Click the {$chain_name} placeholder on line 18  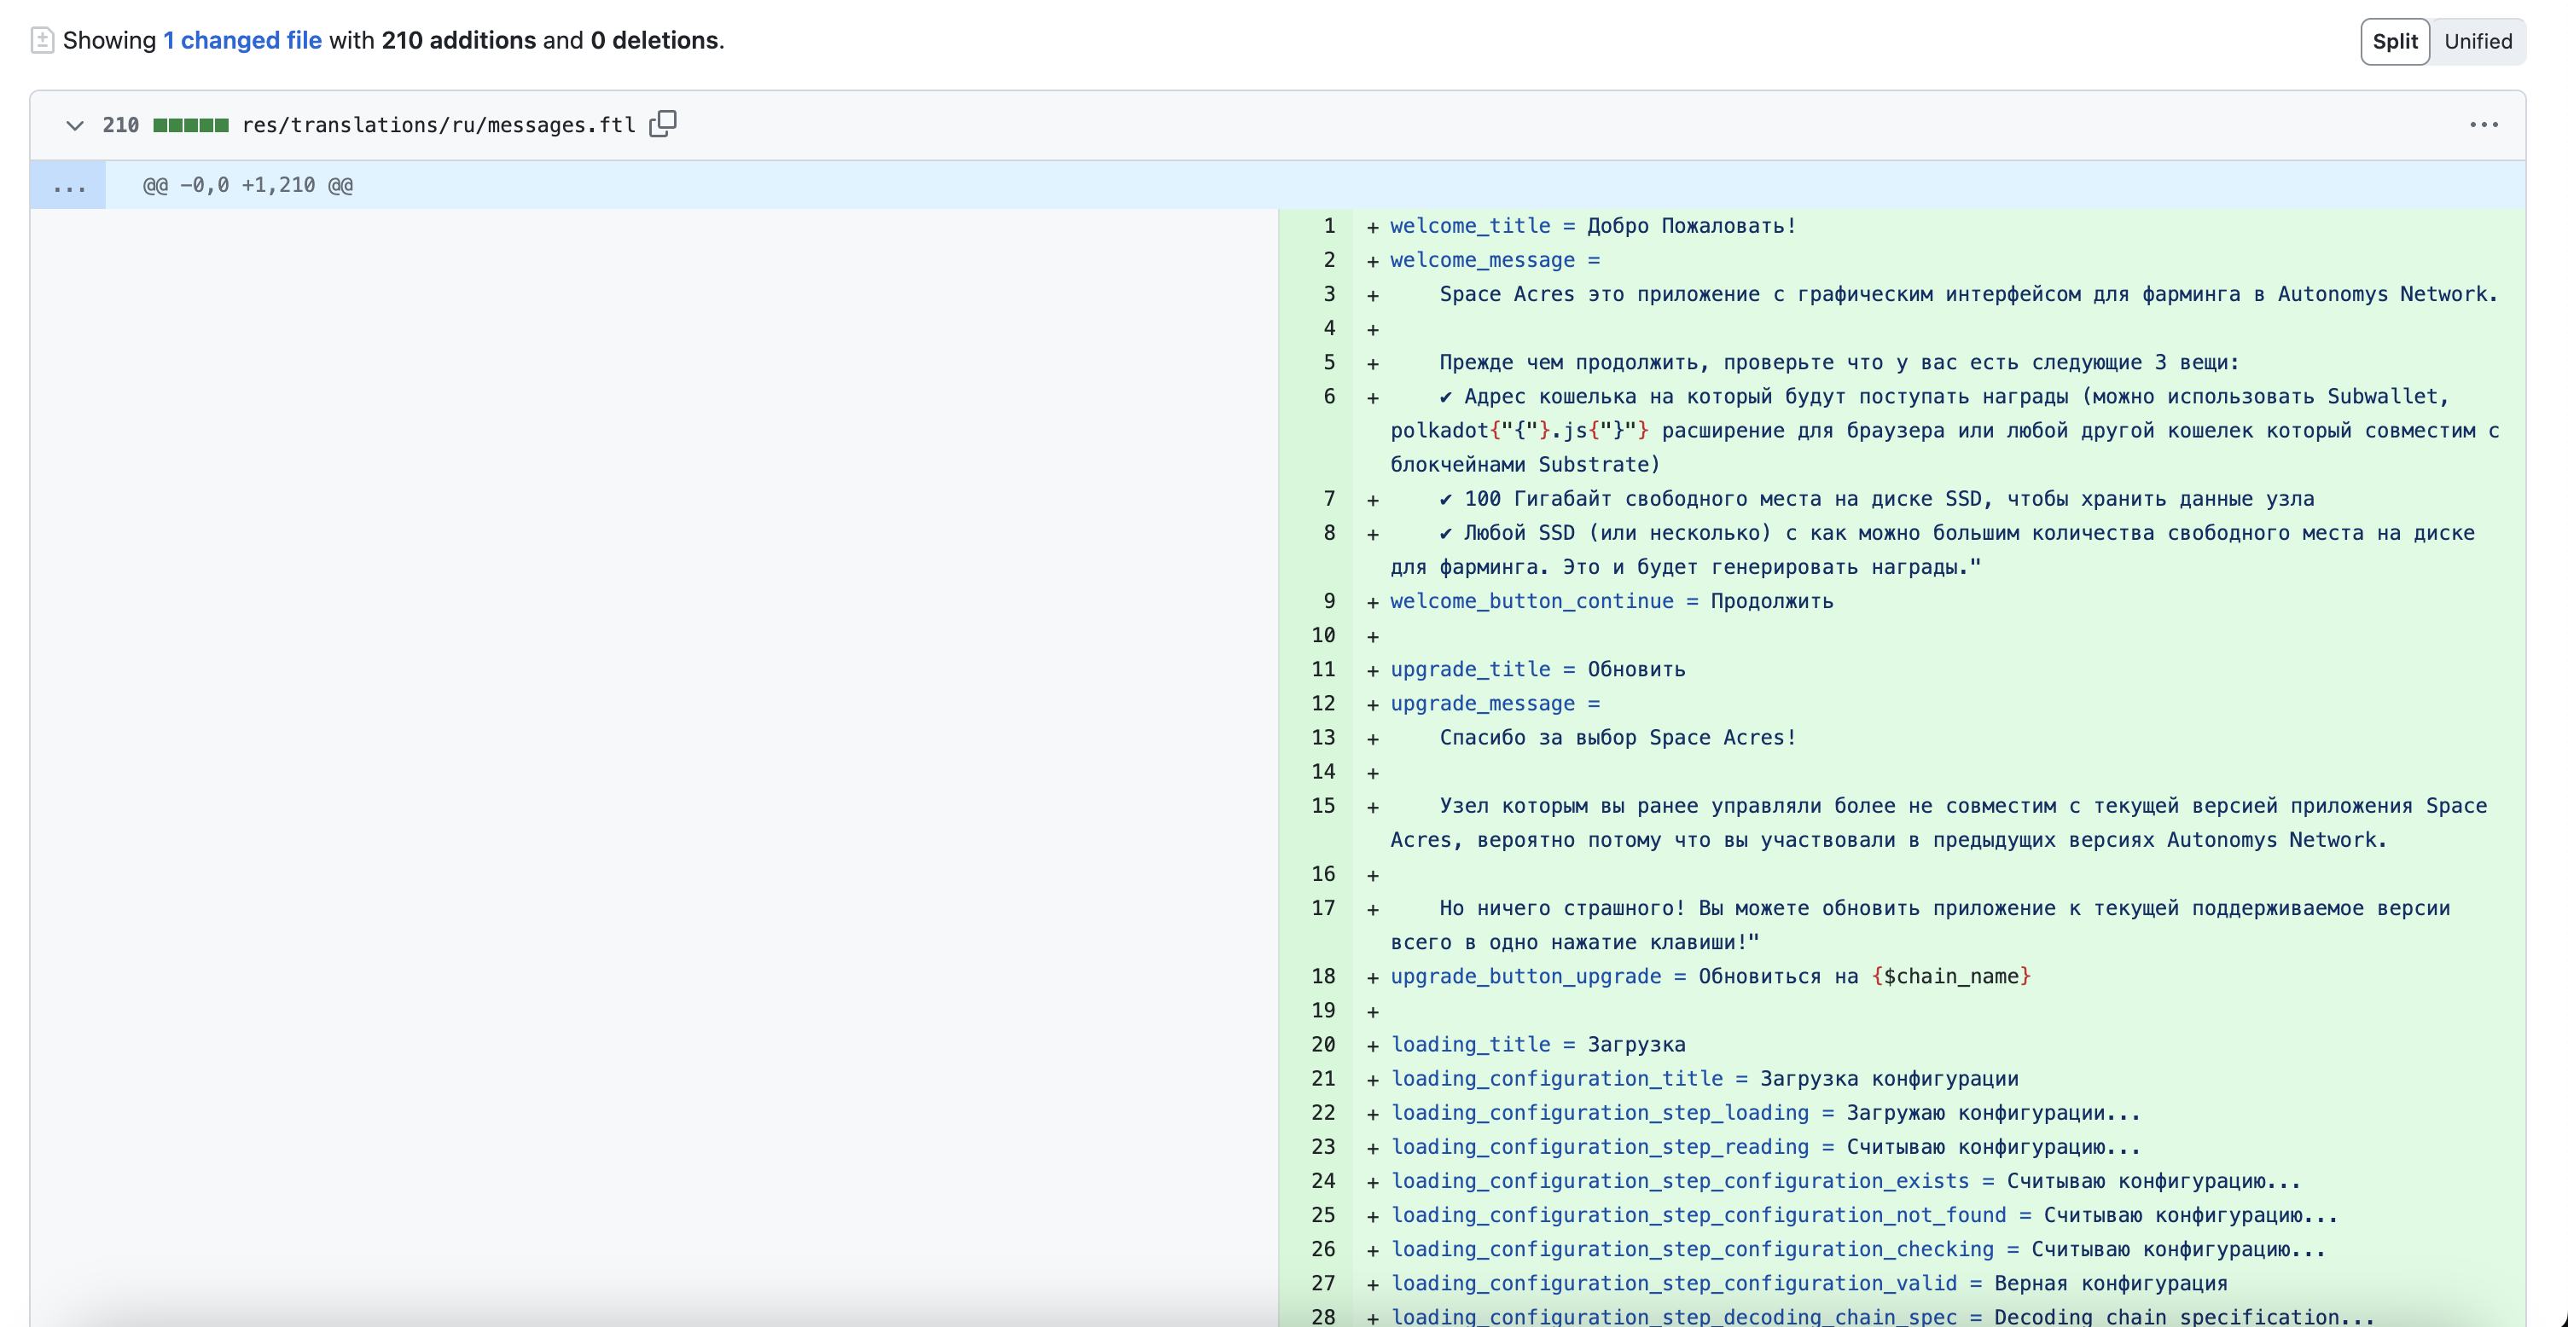[x=1951, y=976]
